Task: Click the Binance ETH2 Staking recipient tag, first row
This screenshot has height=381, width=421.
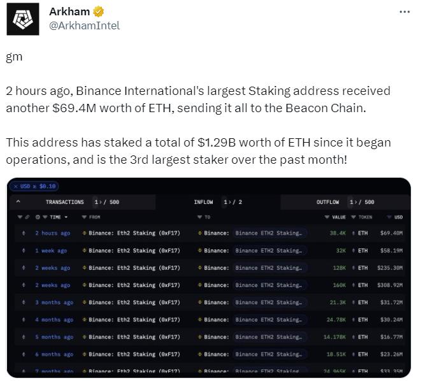Action: pos(268,233)
